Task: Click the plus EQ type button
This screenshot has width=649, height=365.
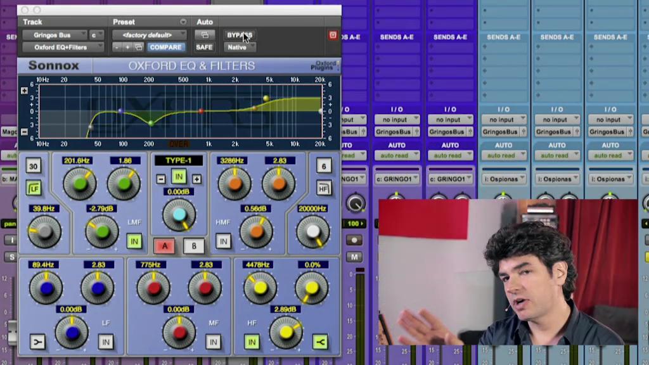Action: (x=196, y=179)
